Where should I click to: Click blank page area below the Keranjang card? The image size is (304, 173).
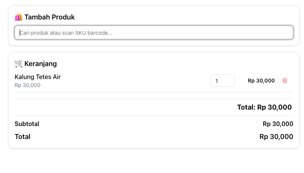[x=154, y=162]
